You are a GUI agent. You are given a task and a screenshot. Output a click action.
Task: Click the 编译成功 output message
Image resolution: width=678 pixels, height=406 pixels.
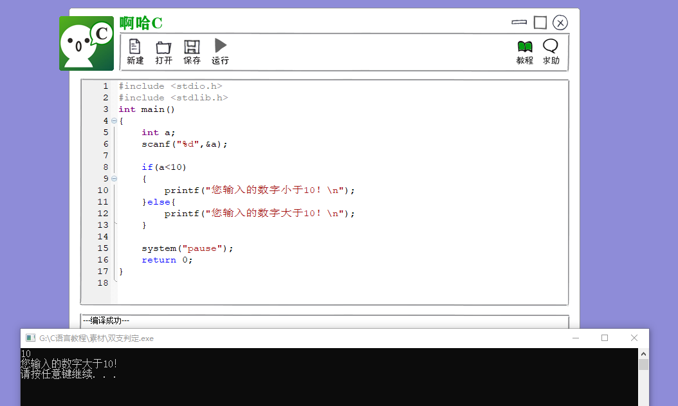106,320
